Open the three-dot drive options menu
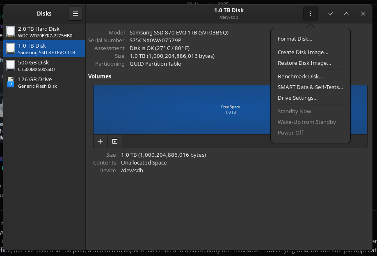377x256 pixels. 310,13
